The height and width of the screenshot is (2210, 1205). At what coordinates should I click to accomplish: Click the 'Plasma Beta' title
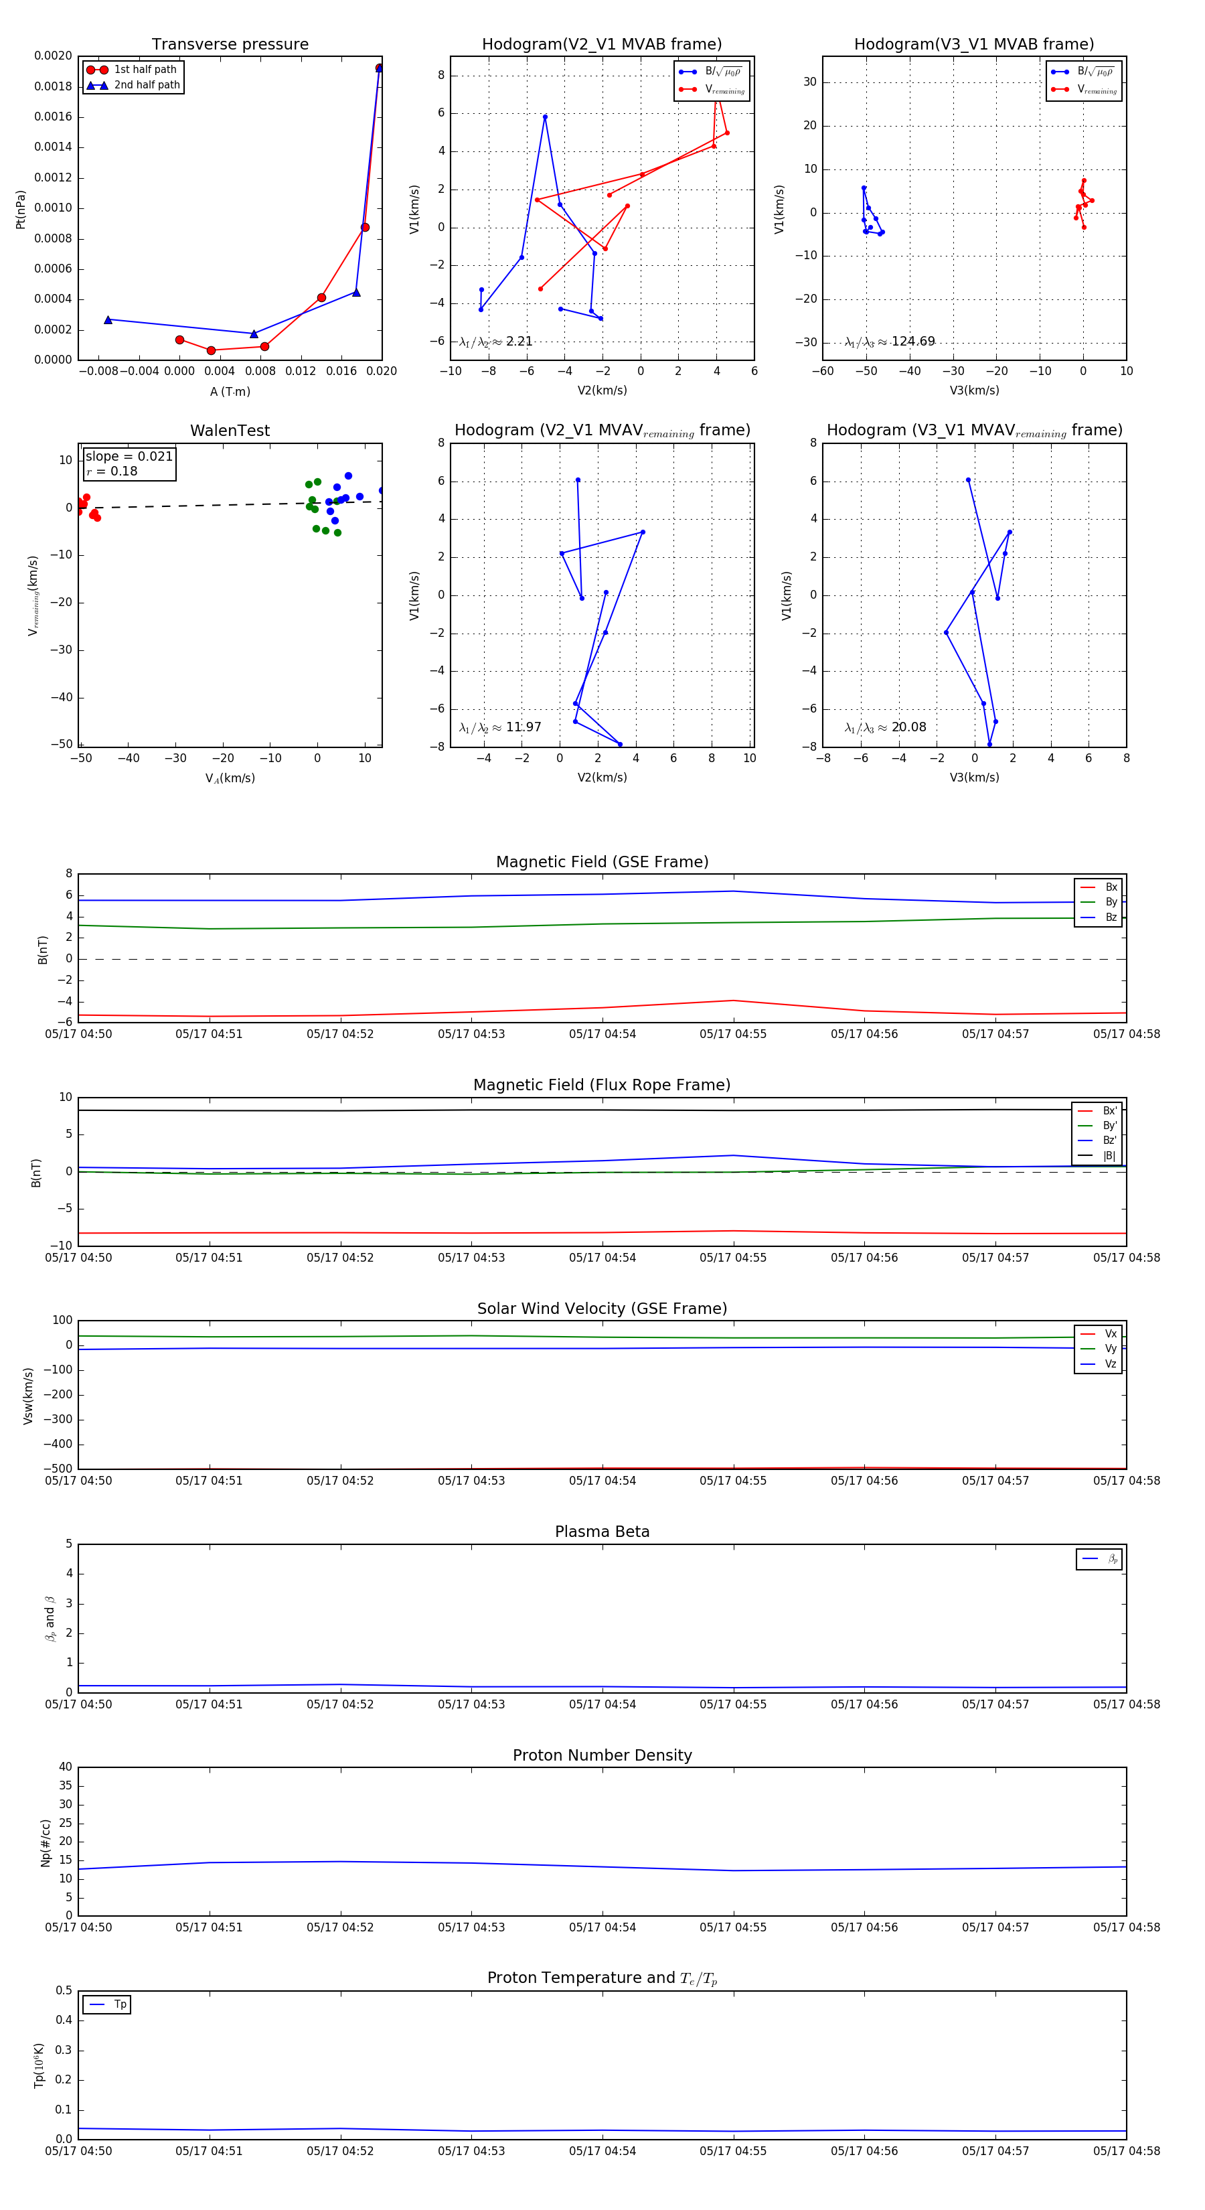click(x=602, y=1532)
